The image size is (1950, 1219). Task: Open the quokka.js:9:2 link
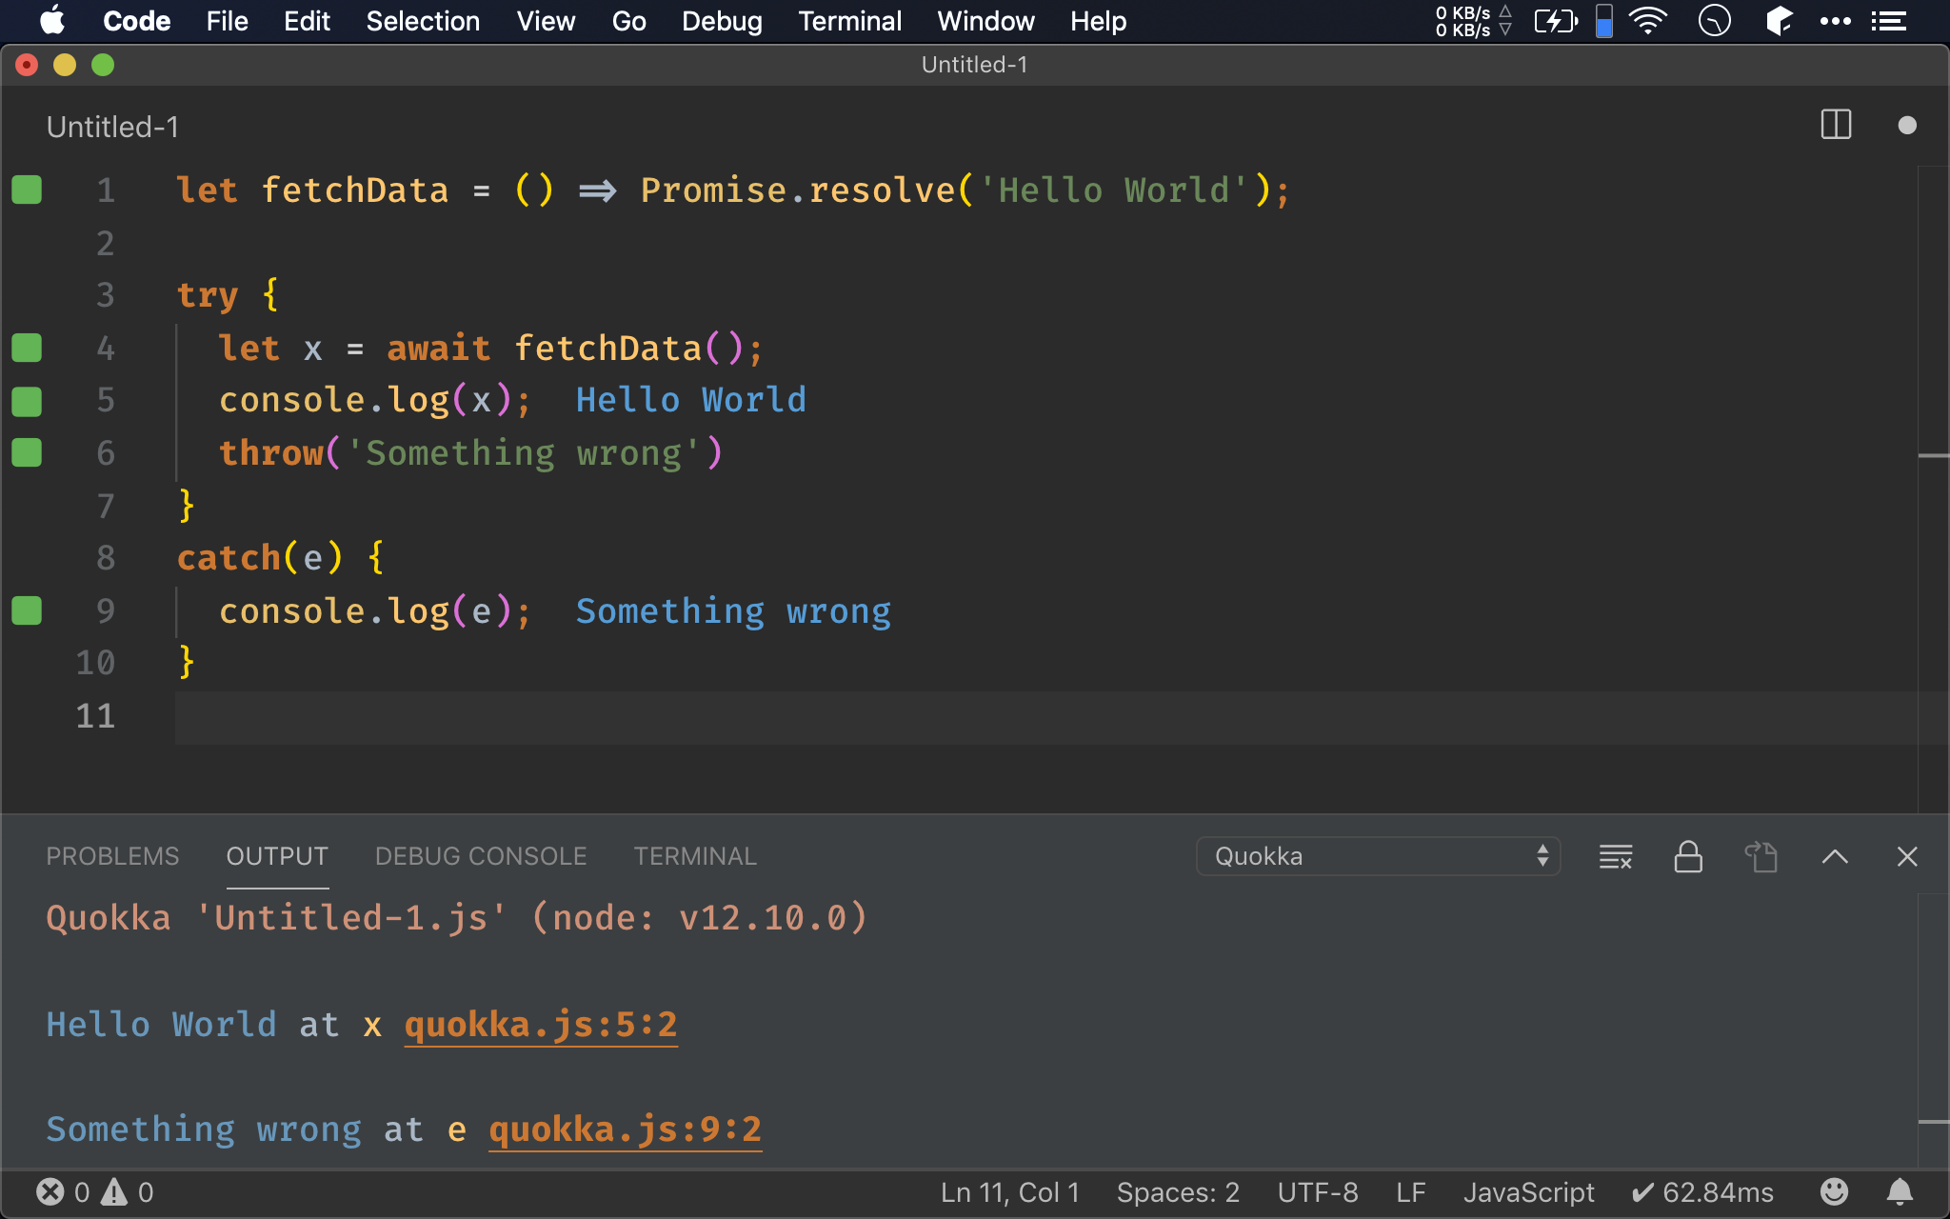625,1129
